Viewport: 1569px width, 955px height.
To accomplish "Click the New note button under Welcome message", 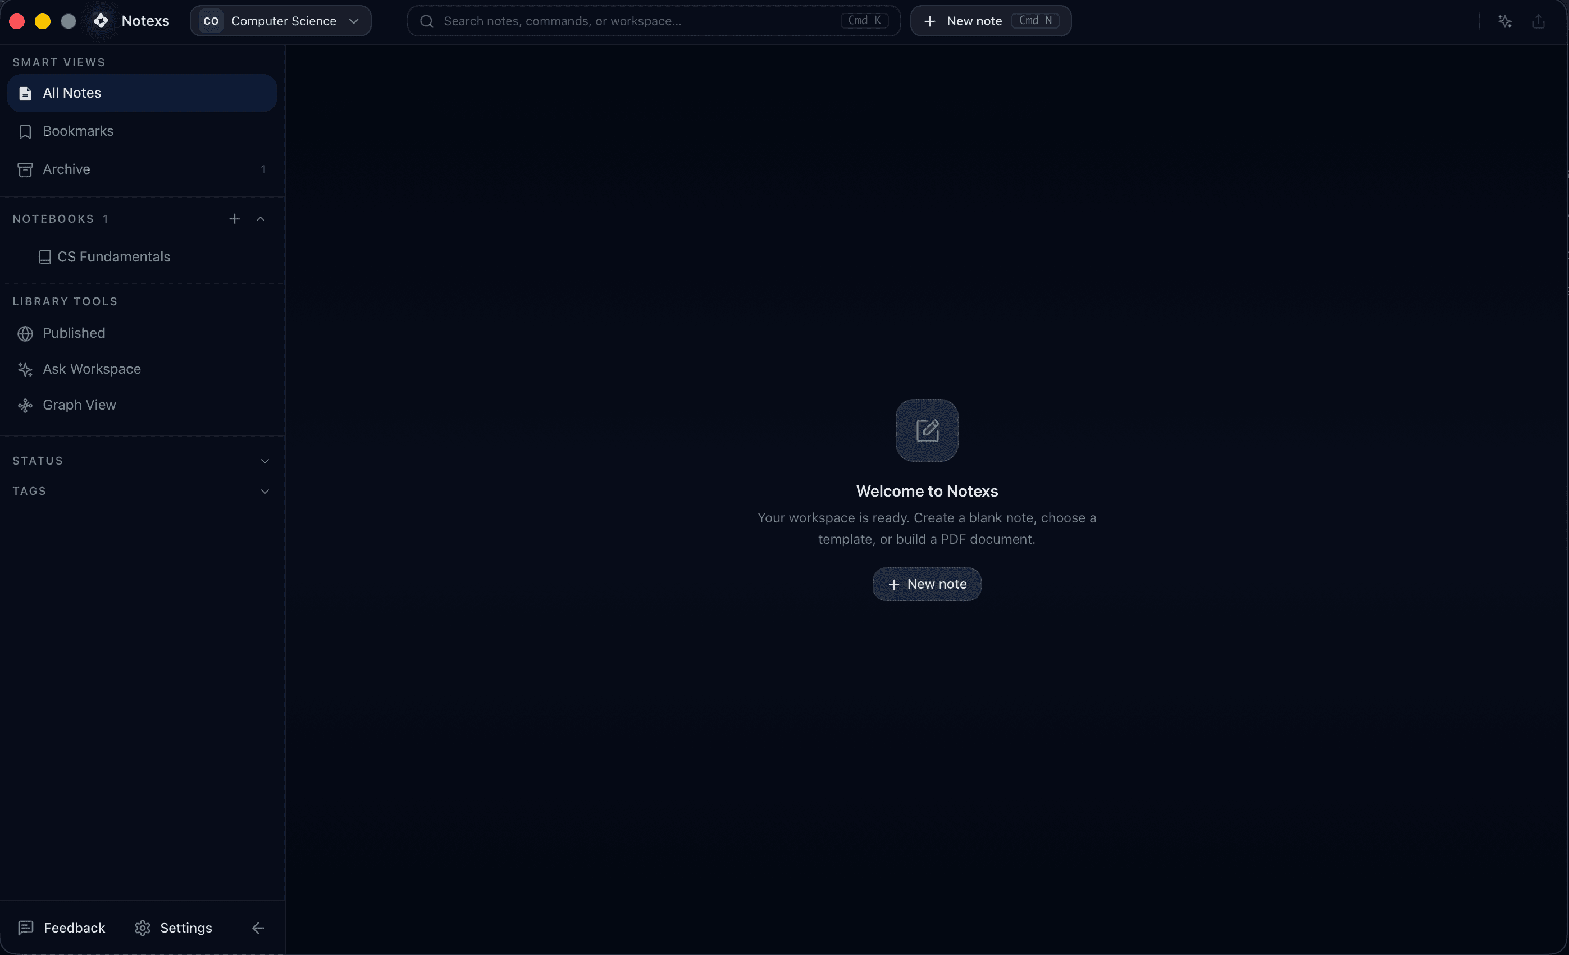I will pyautogui.click(x=927, y=584).
